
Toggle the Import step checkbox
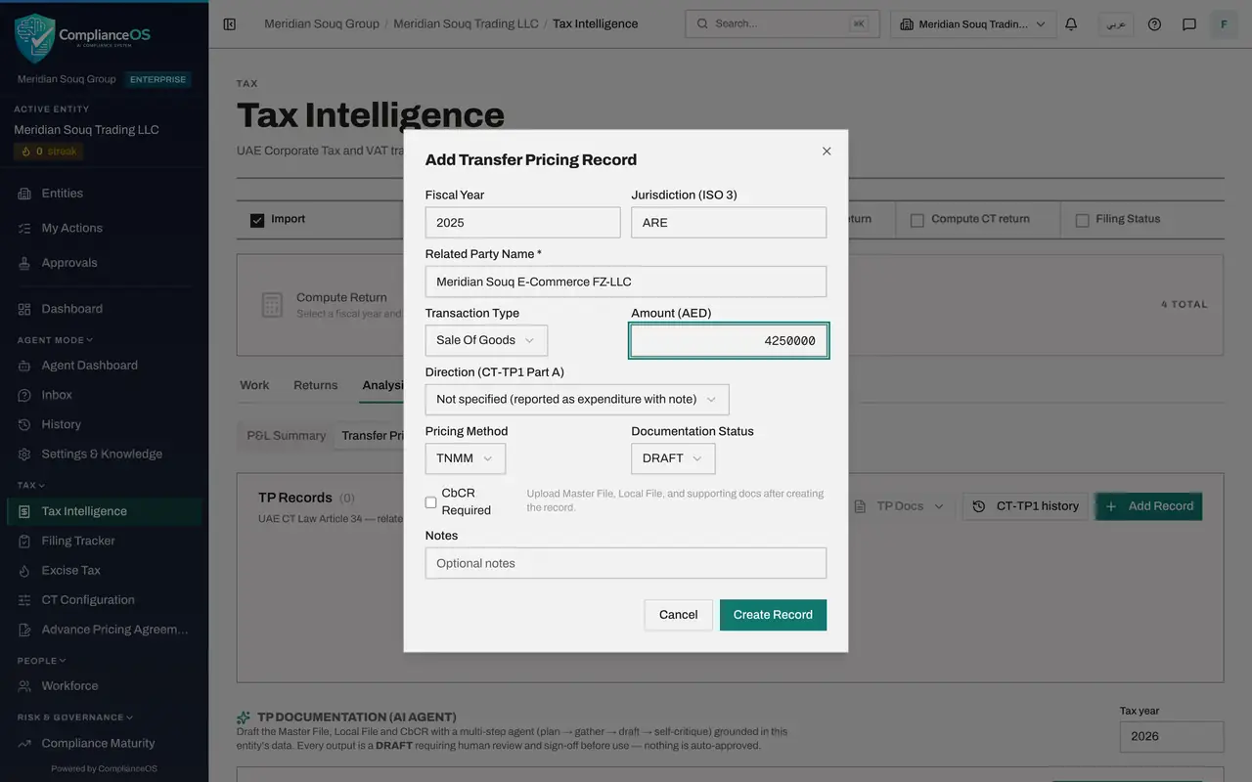point(257,220)
